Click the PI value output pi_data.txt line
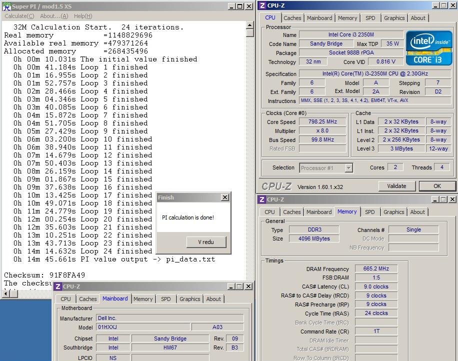 tap(114, 259)
